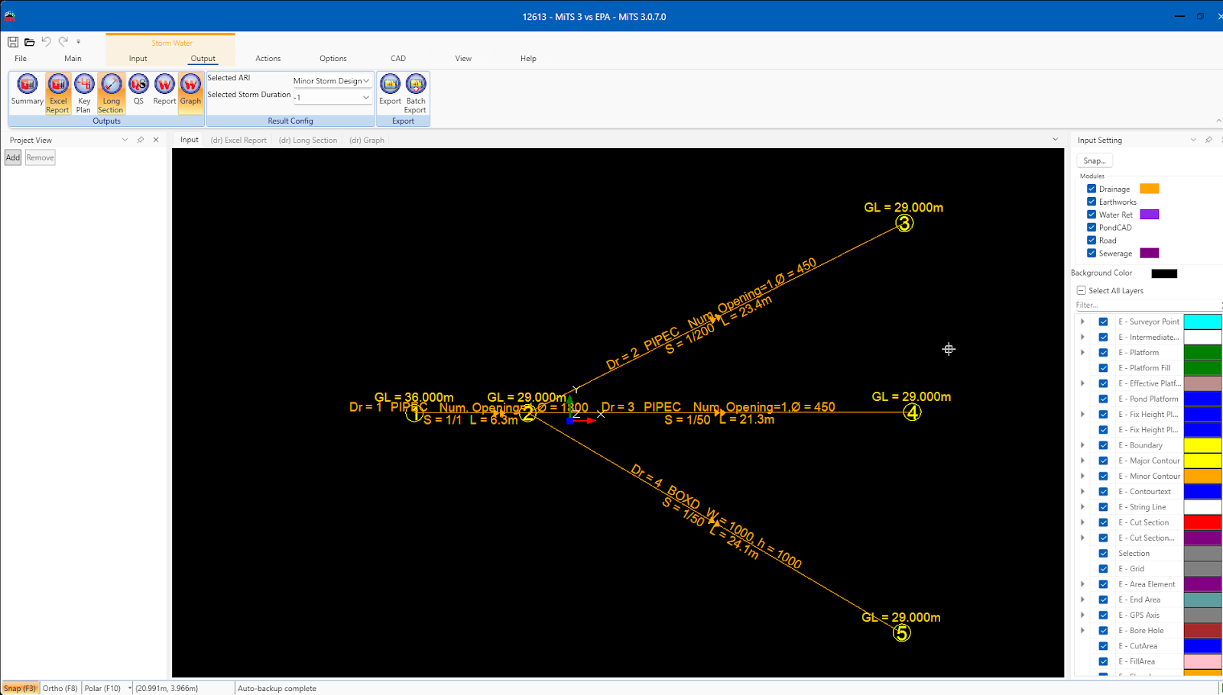Toggle the Road module checkbox
The width and height of the screenshot is (1223, 695).
[x=1092, y=240]
